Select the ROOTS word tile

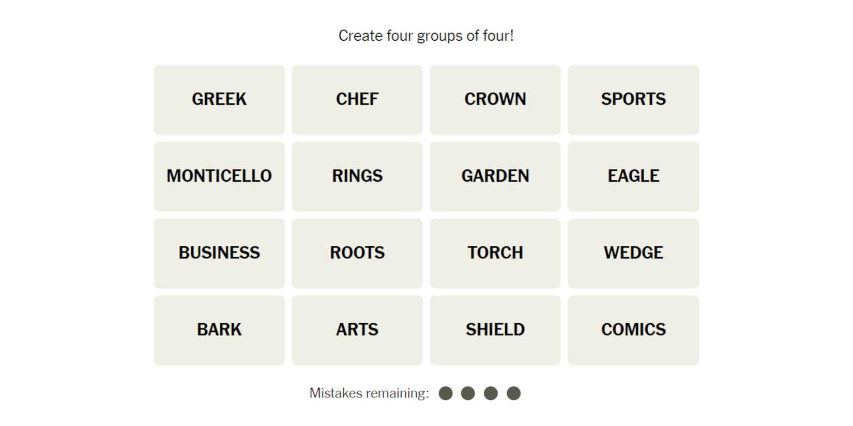(x=357, y=254)
